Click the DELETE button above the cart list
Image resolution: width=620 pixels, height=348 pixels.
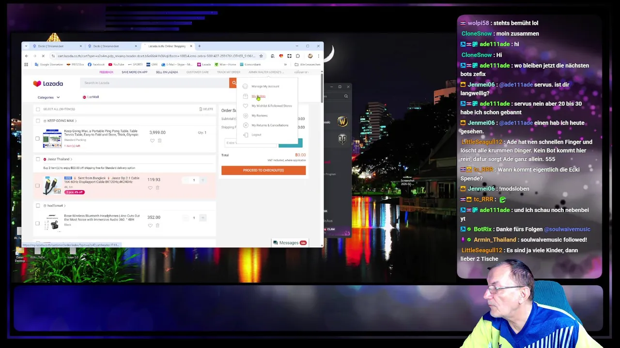tap(206, 109)
